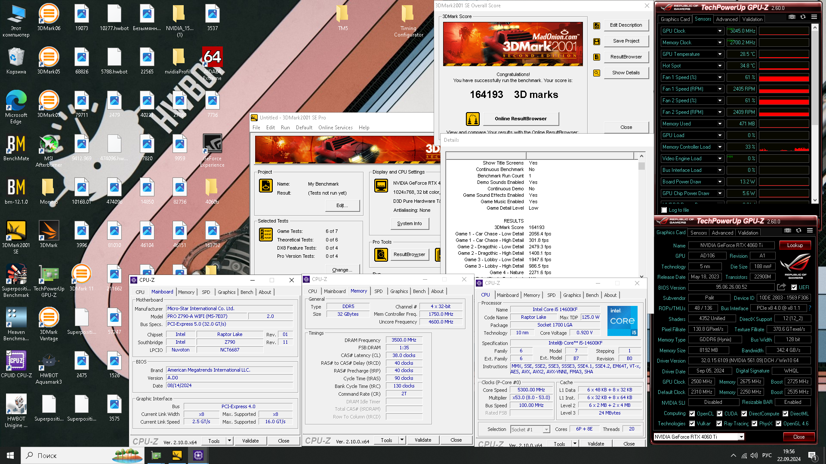Click the magnifier icon beside Show Details
The width and height of the screenshot is (826, 464).
click(x=597, y=73)
